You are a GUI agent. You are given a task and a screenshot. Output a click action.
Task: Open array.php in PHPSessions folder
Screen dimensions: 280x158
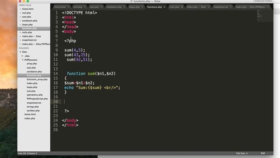[31, 64]
